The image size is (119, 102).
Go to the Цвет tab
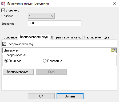[107, 37]
